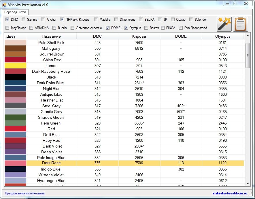
Task: Click the Pale Shell Pink color swatch
Action: pyautogui.click(x=15, y=43)
